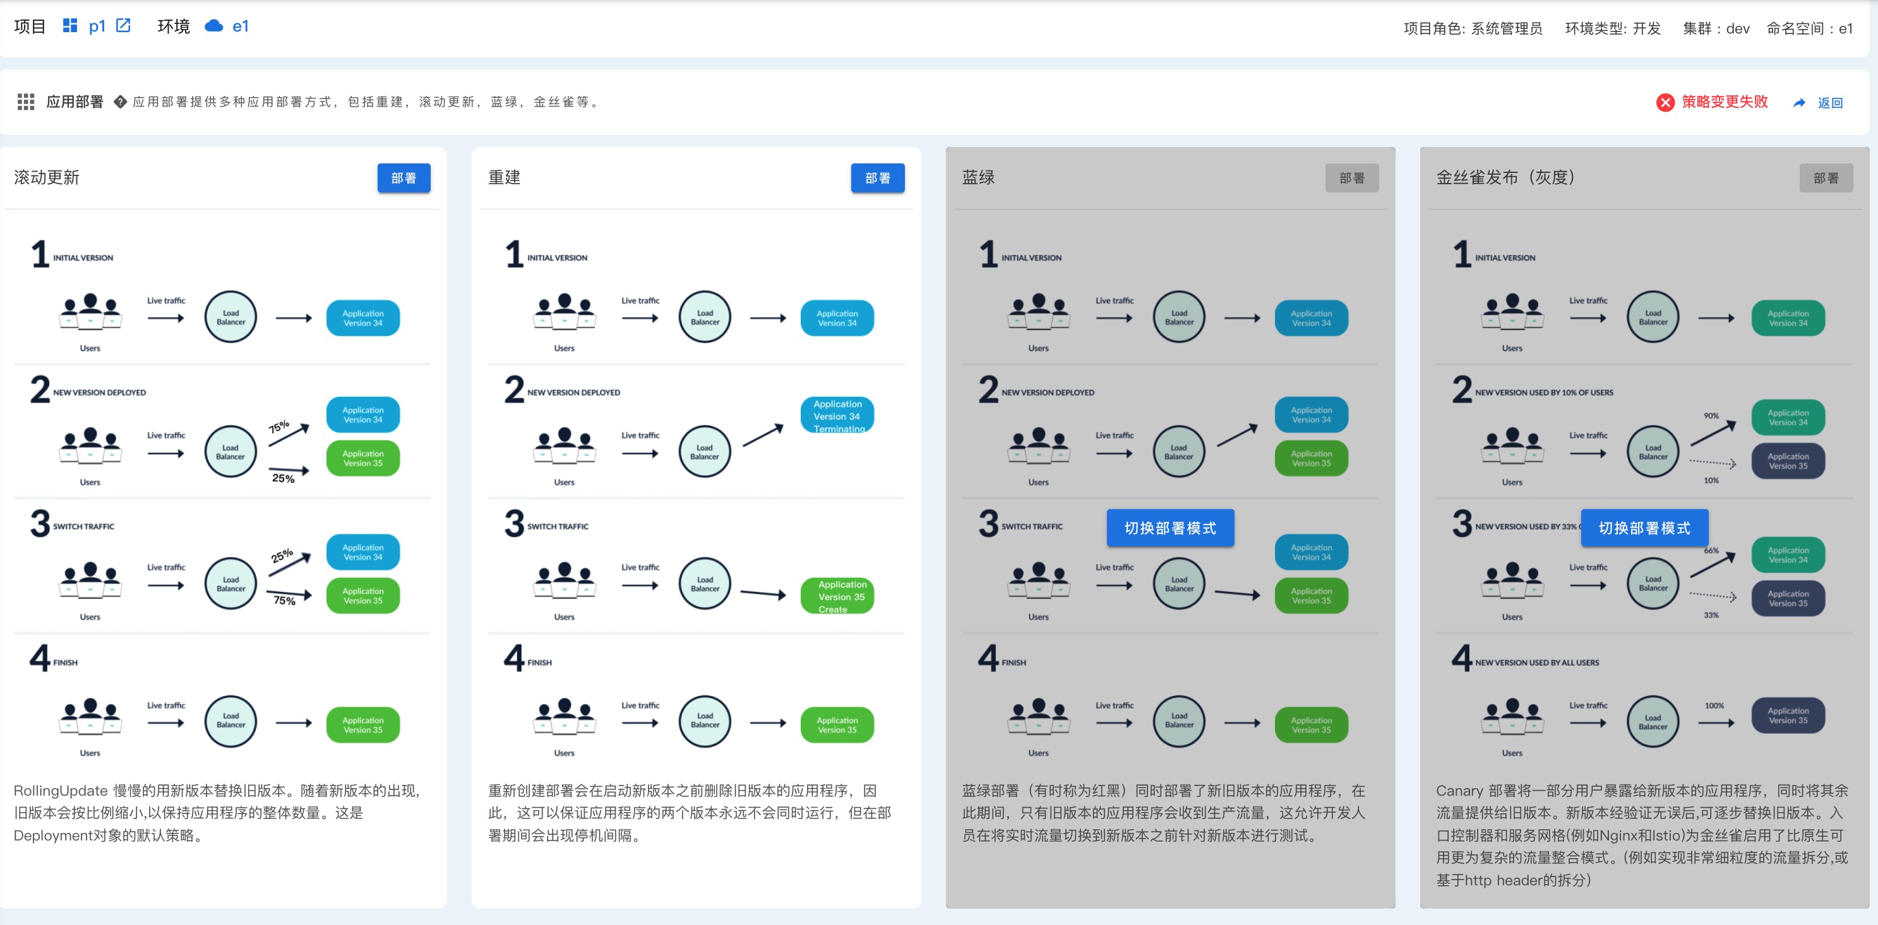This screenshot has height=925, width=1878.
Task: Click the 返回 arrow icon
Action: 1800,103
